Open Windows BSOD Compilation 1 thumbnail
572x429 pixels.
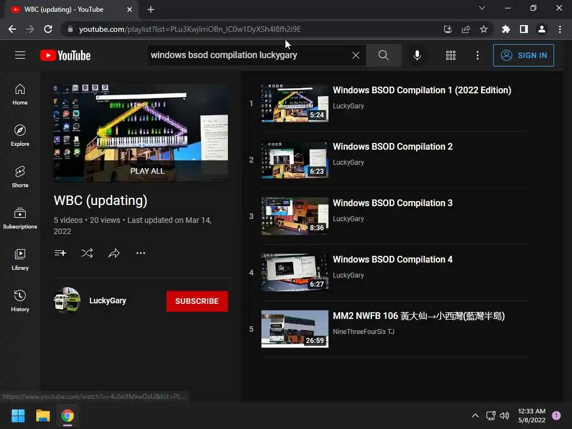pos(295,103)
